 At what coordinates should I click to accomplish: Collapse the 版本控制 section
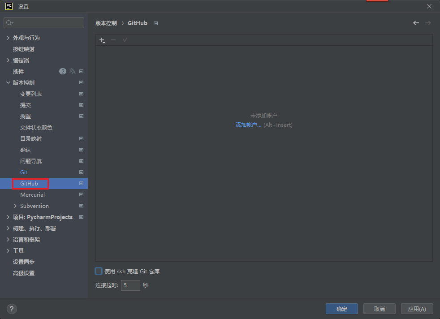tap(8, 82)
